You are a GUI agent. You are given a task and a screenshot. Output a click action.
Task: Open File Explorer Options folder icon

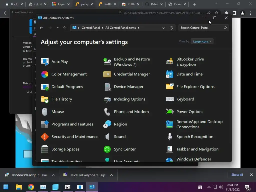[x=170, y=86]
